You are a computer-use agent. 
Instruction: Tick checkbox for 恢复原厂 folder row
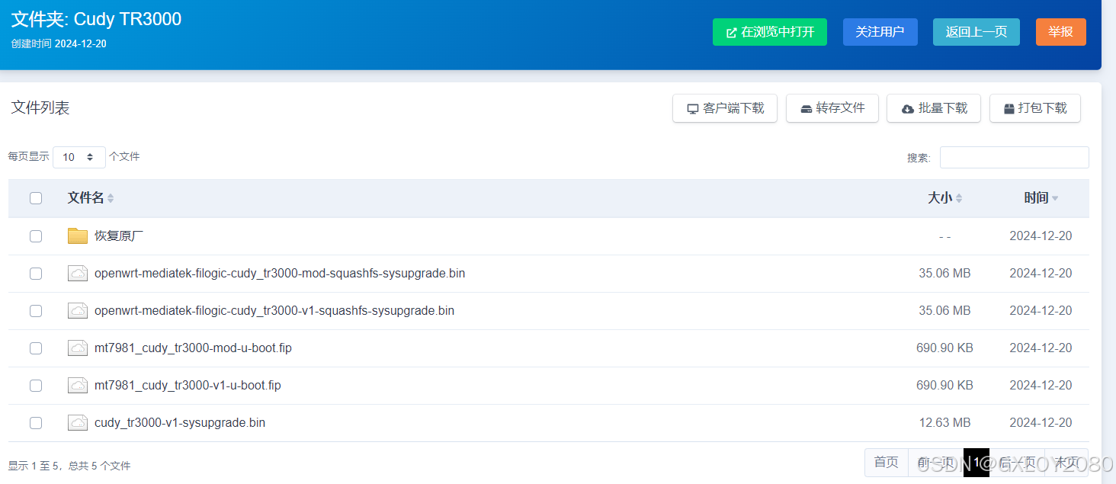pyautogui.click(x=36, y=236)
